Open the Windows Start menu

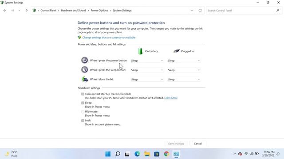(x=108, y=154)
